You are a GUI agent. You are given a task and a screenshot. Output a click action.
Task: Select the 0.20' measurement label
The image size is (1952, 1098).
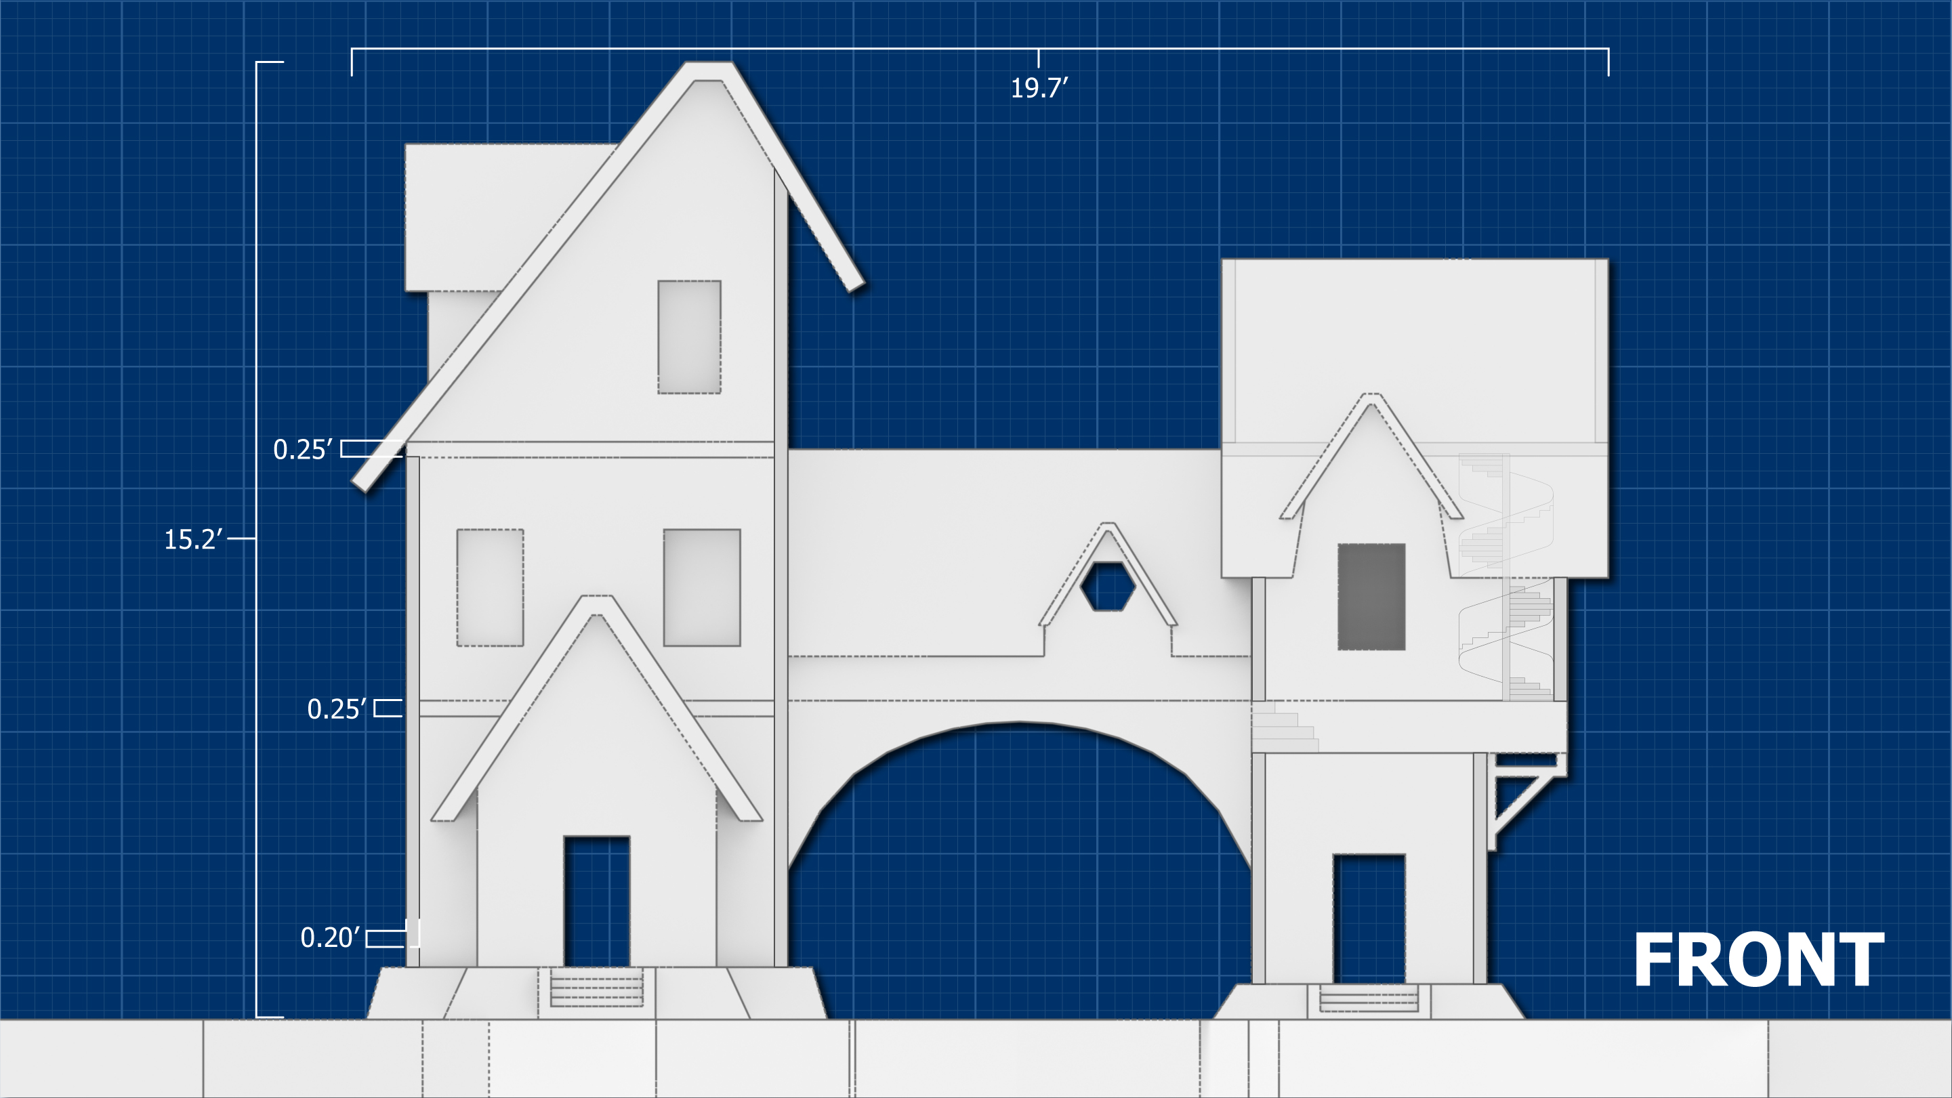(330, 938)
